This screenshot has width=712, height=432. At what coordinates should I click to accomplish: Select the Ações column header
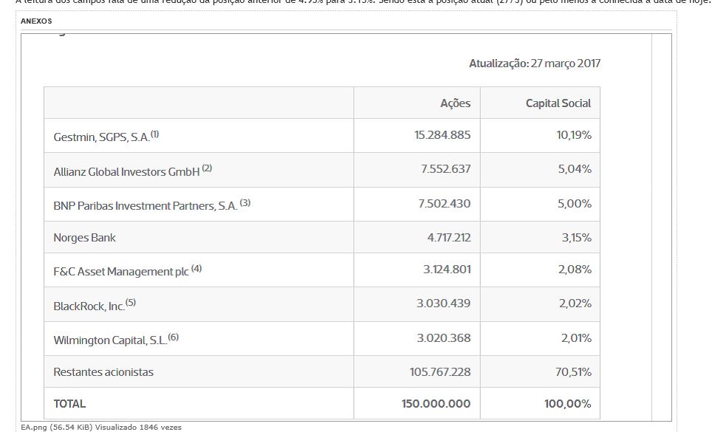pyautogui.click(x=455, y=103)
